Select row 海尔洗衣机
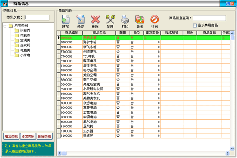 (x=143, y=94)
